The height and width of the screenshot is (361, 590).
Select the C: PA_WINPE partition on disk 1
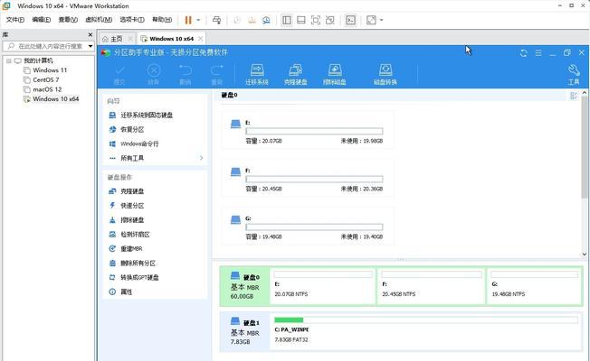tap(425, 331)
